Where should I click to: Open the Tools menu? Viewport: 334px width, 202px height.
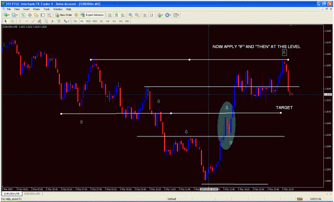point(46,10)
